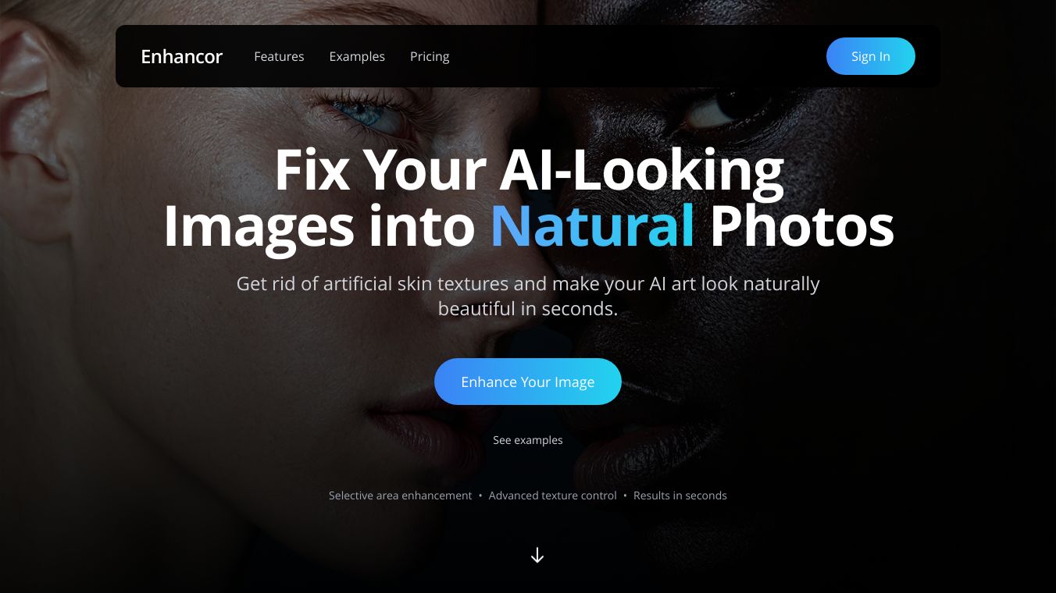The image size is (1056, 593).
Task: Click the Advanced texture control text
Action: 553,495
